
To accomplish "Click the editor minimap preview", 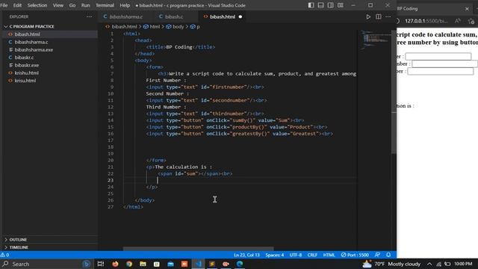I will click(376, 40).
